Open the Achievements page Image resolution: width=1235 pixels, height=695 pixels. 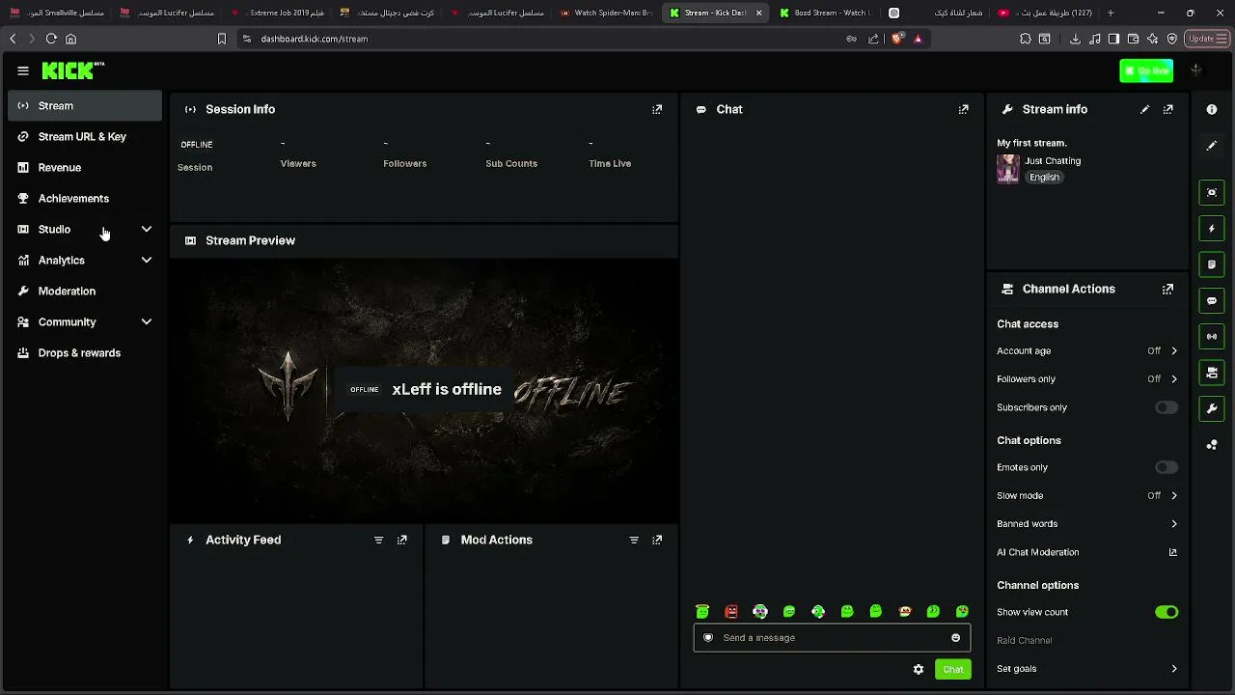85,198
